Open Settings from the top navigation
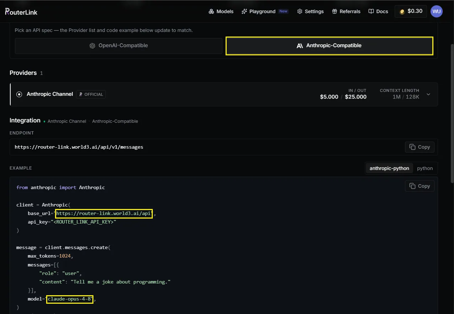The image size is (454, 314). 310,11
